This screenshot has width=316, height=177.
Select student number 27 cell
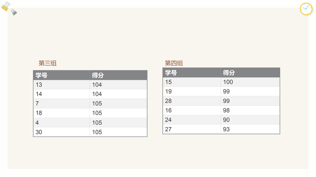[192, 129]
